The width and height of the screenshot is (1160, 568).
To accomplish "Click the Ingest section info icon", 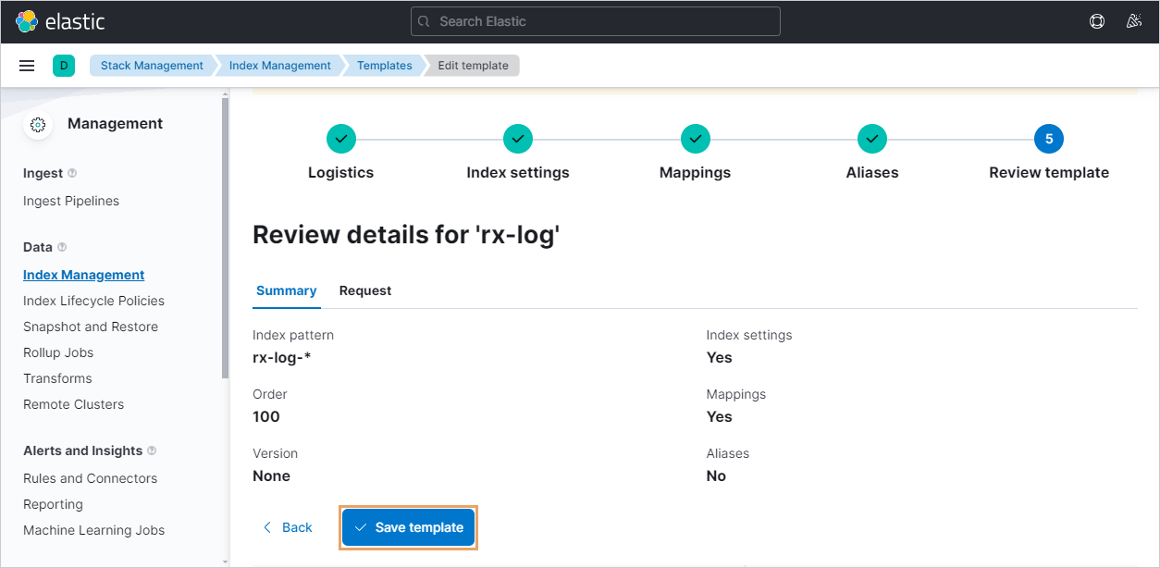I will point(73,173).
